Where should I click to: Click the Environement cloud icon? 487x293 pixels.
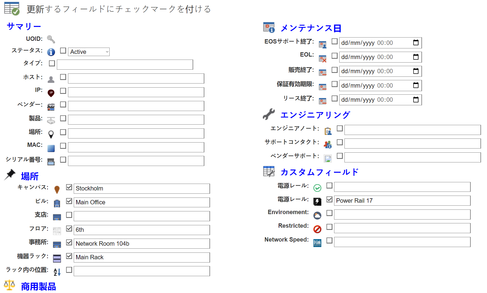click(317, 215)
